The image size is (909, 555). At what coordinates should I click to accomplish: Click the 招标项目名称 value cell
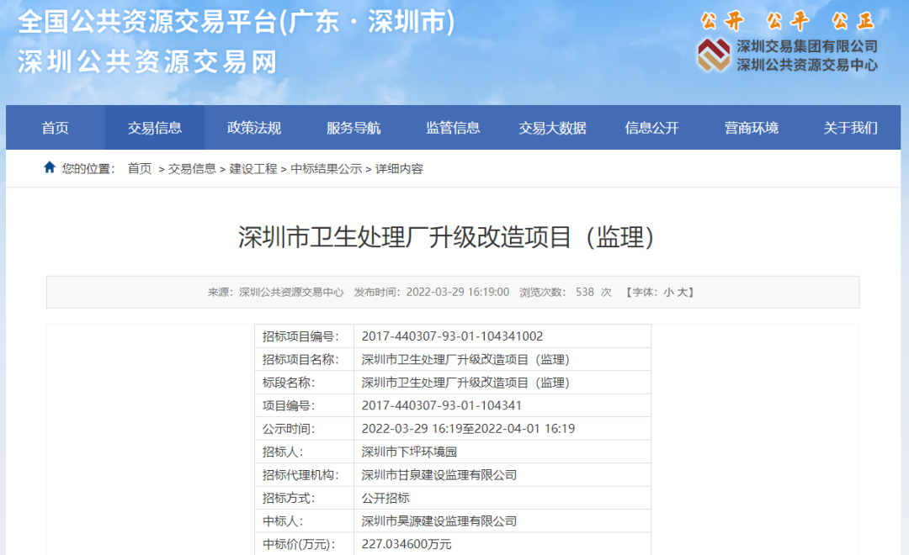(502, 359)
